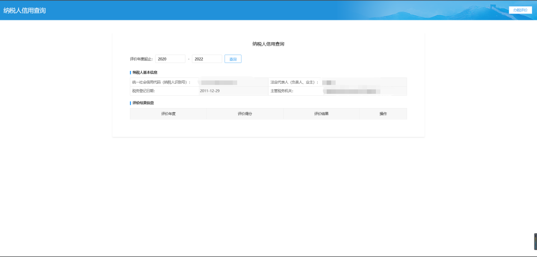
Task: Focus the end year field showing 2022
Action: pyautogui.click(x=207, y=59)
